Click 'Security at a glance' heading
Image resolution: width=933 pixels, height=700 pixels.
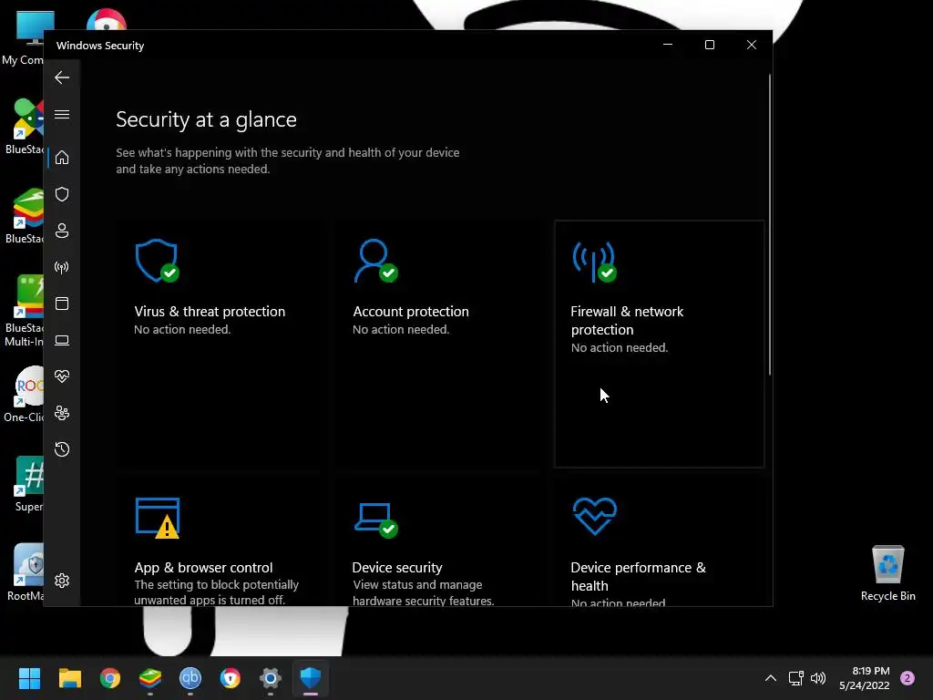pos(206,119)
